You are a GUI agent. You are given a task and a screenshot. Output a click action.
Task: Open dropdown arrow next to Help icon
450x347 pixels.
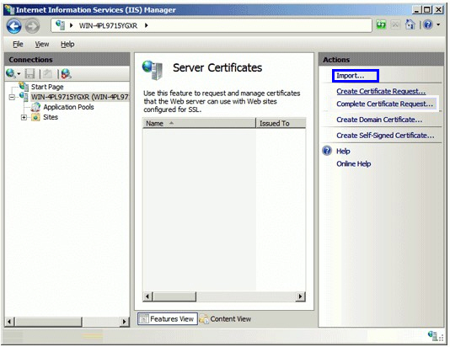438,25
